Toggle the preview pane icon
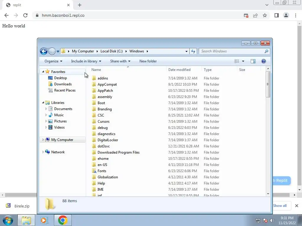Screen dimensions: 302x226 [x=253, y=61]
